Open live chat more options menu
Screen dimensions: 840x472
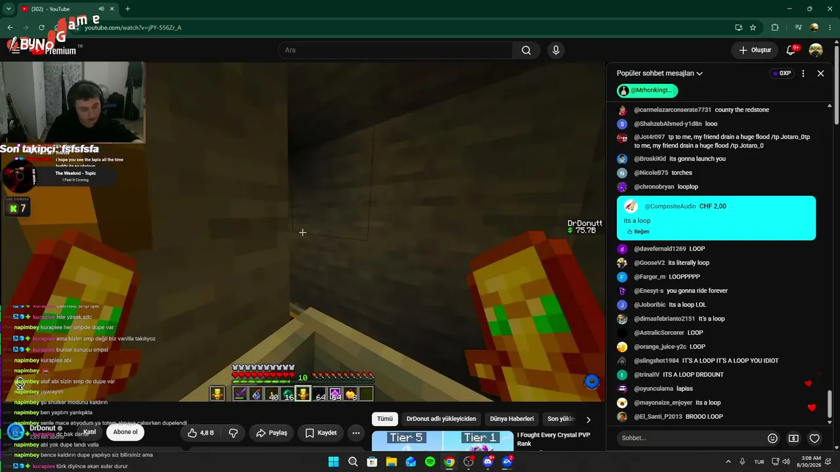coord(803,73)
